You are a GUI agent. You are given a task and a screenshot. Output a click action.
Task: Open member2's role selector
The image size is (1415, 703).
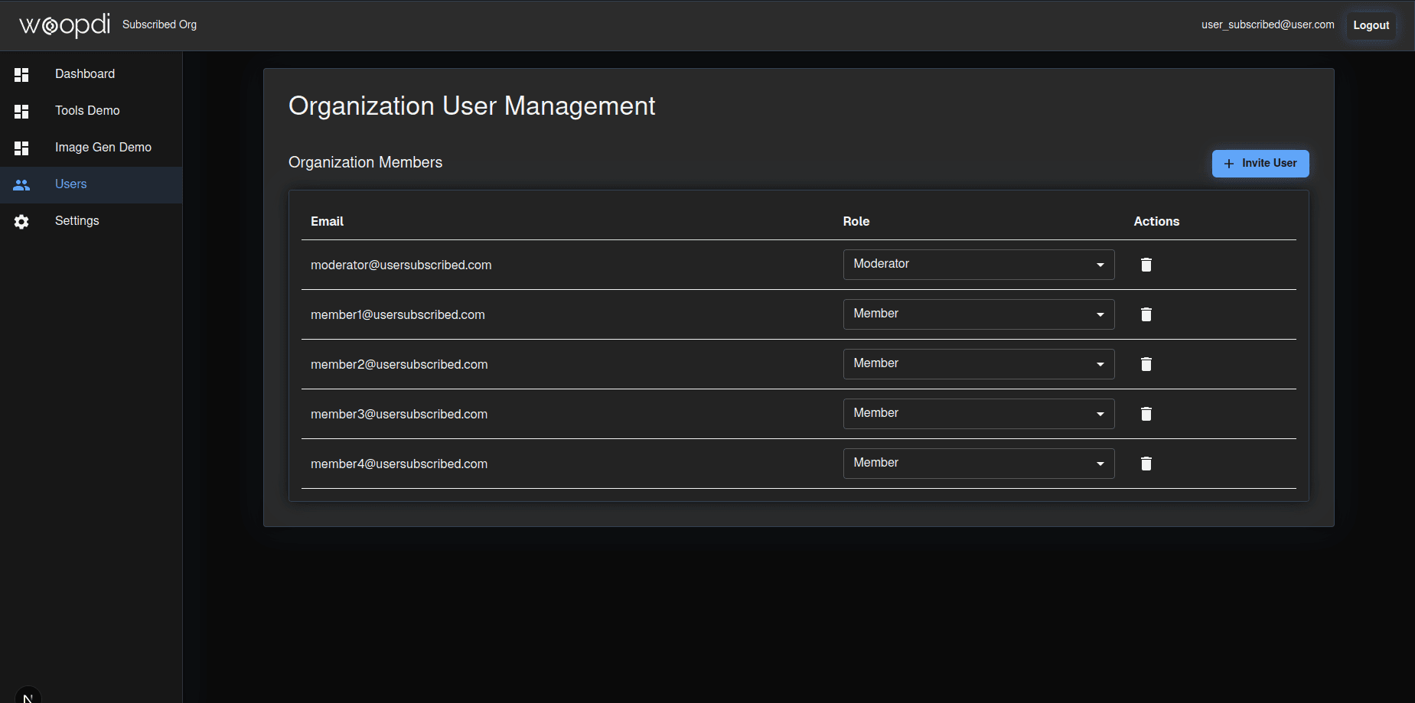click(978, 364)
